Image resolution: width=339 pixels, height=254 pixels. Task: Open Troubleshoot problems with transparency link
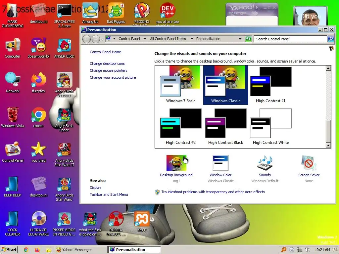[x=213, y=192]
